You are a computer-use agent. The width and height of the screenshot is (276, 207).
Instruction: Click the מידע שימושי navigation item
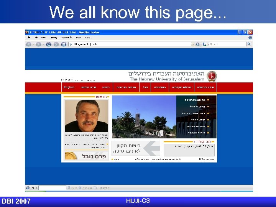[x=89, y=87]
